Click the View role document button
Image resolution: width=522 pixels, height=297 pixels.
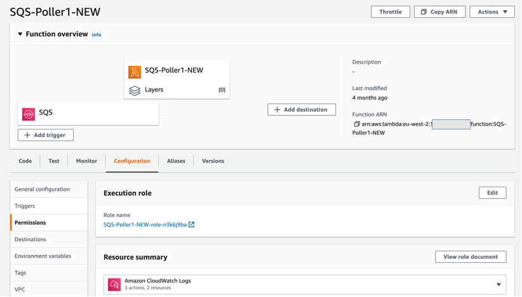click(x=471, y=257)
